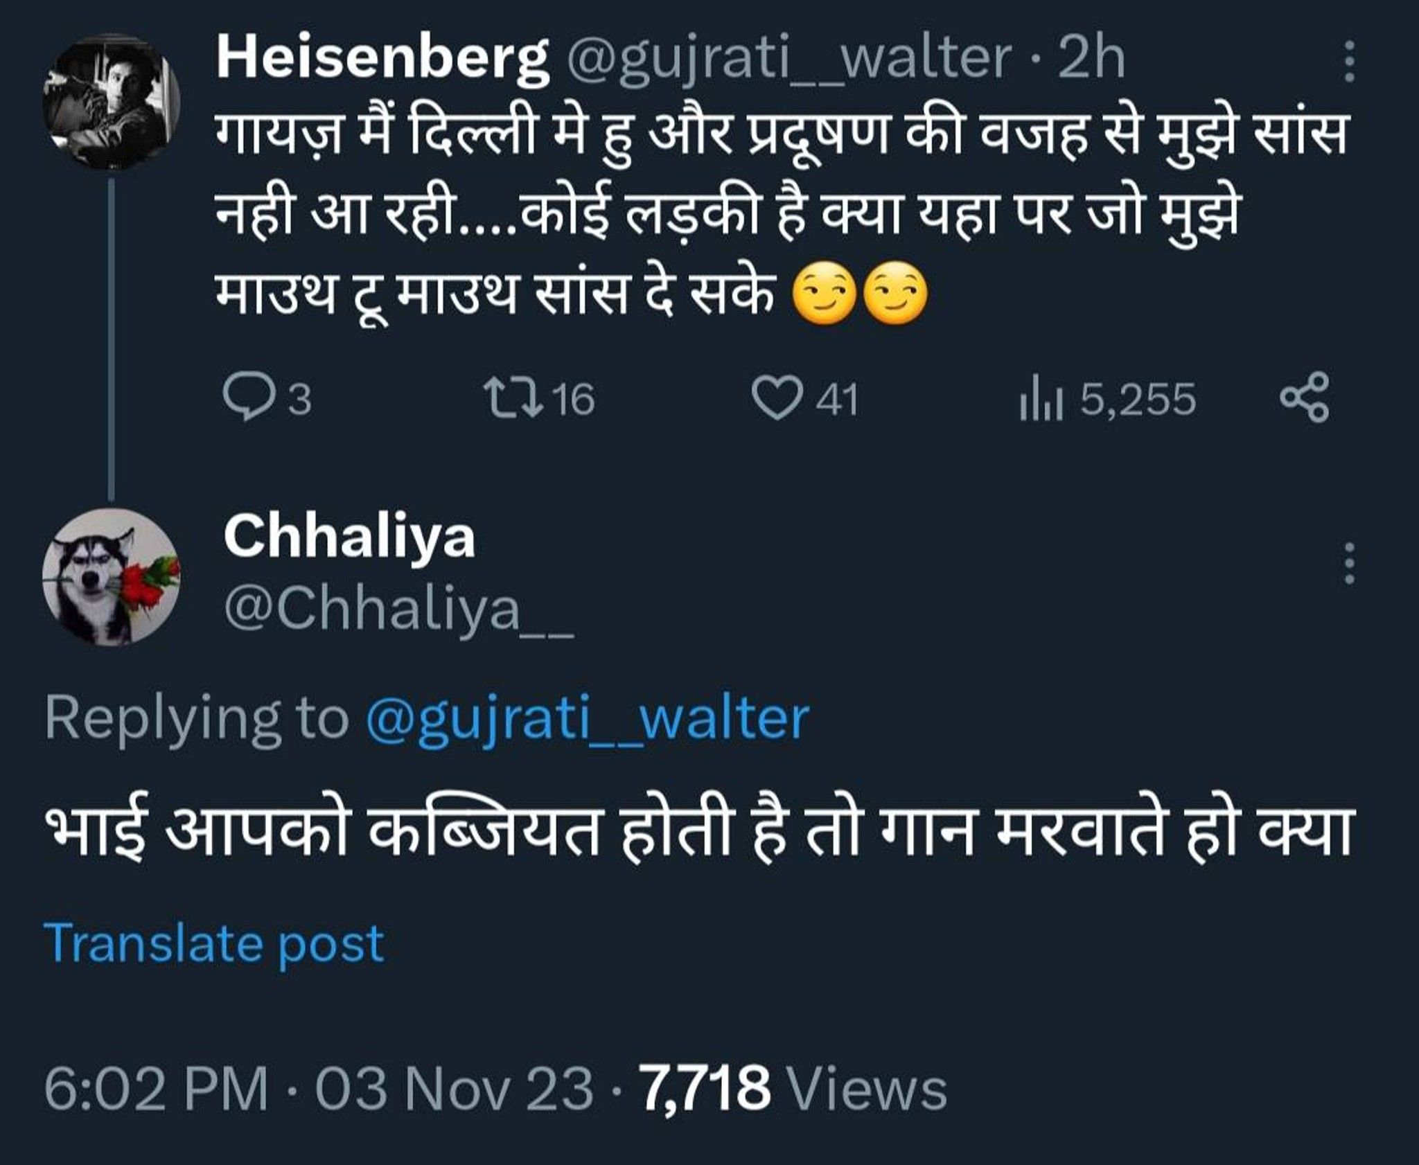Like Heisenberg's tweet with the heart icon

coord(776,400)
